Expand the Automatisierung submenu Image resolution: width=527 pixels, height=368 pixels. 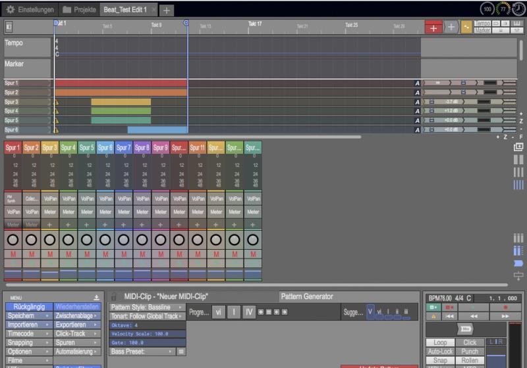[77, 352]
